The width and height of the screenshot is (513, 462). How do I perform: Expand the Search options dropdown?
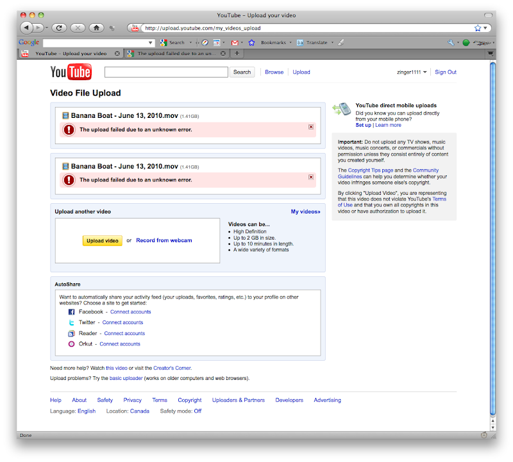(190, 42)
